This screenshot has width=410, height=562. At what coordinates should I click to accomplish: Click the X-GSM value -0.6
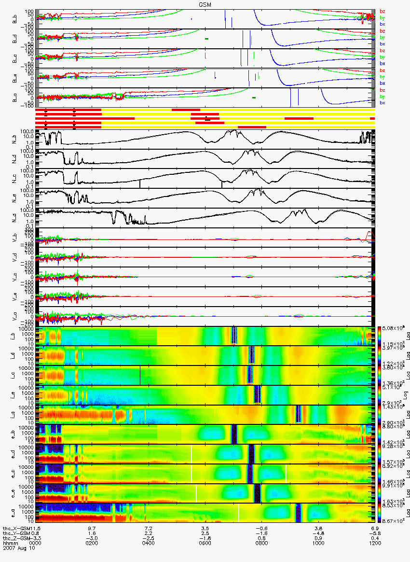pos(261,529)
